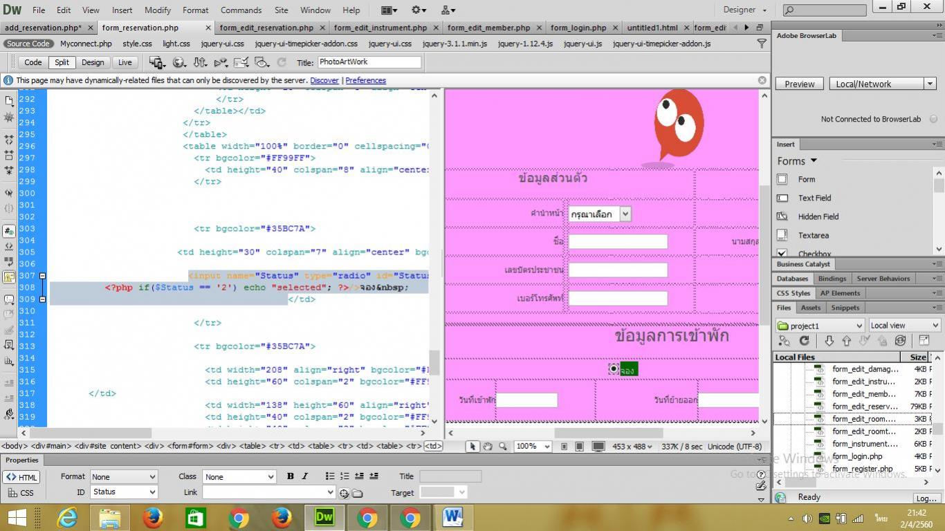Filter related files with funnel icon
The height and width of the screenshot is (531, 945).
click(x=762, y=43)
